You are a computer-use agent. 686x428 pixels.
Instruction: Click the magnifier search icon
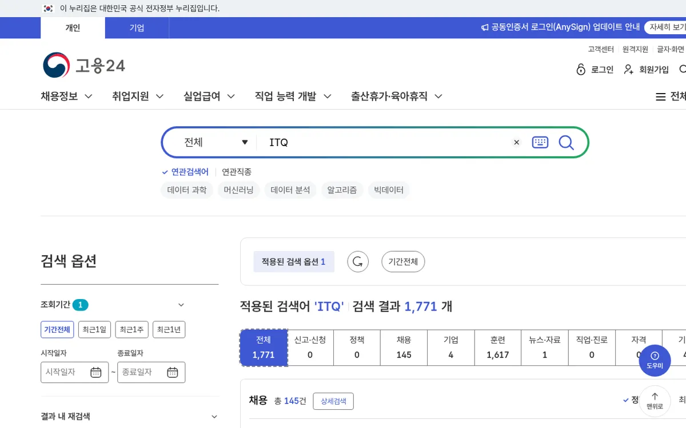tap(566, 143)
